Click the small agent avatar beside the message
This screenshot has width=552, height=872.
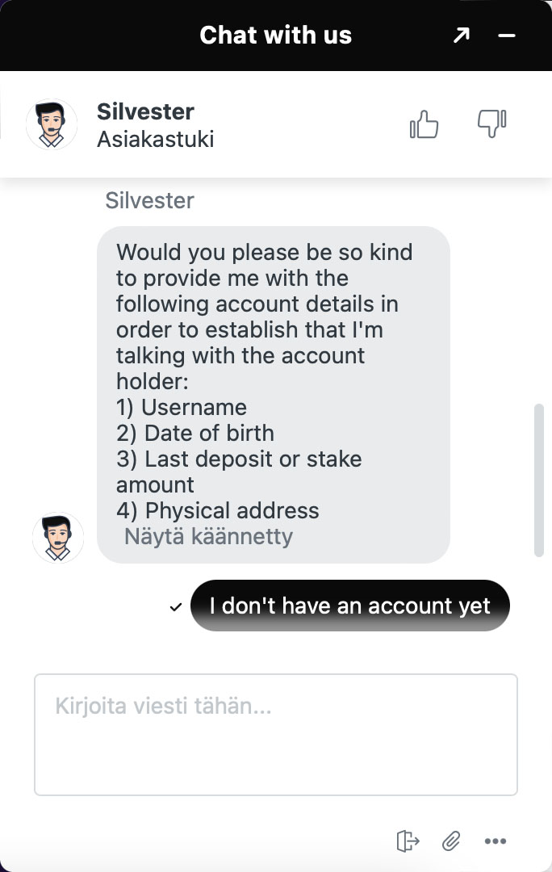[x=58, y=538]
